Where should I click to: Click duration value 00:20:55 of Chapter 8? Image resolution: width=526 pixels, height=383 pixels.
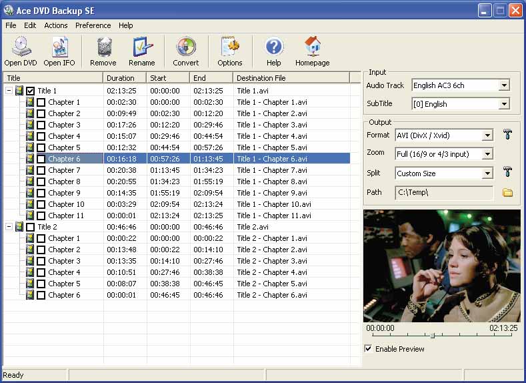pyautogui.click(x=121, y=181)
